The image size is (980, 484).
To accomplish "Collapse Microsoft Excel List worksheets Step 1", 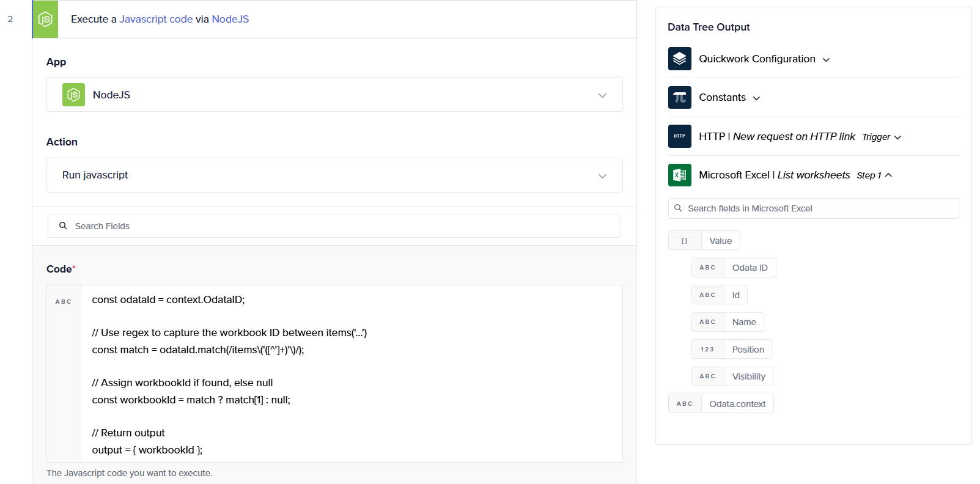I will [x=888, y=175].
